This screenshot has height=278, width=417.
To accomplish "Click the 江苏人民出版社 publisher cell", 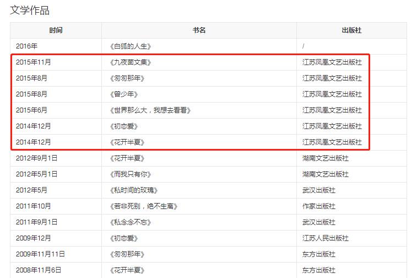I will [x=325, y=238].
